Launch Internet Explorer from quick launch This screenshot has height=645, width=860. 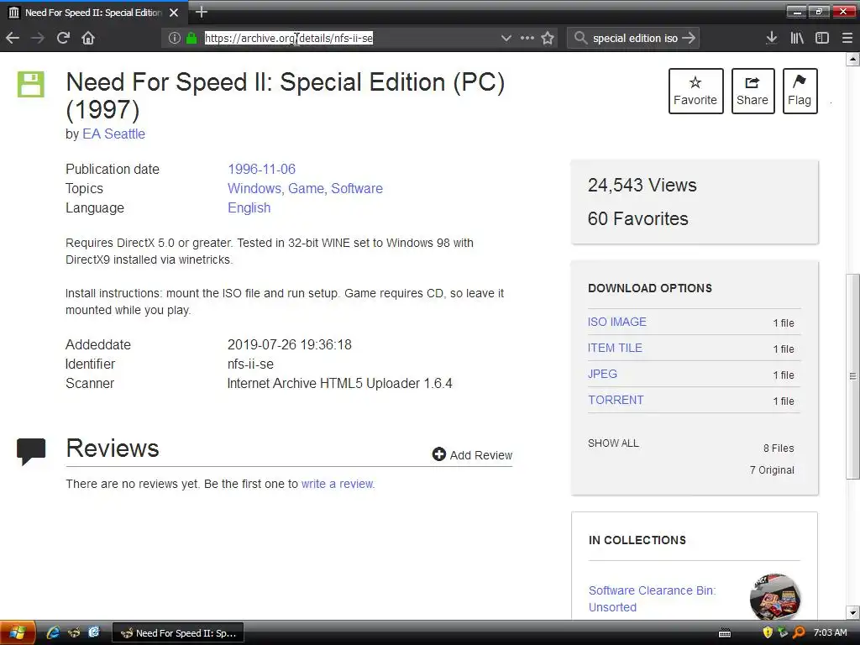[53, 632]
